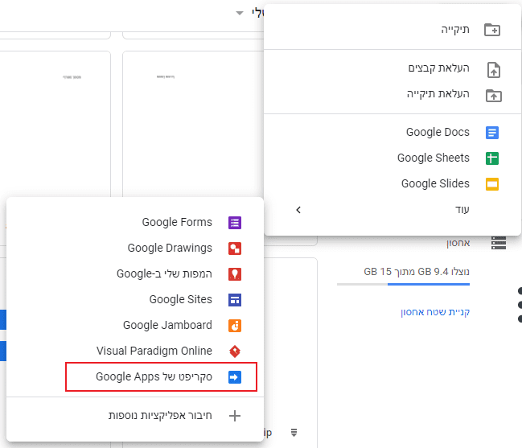Open the left document thumbnail card
522x448 pixels.
[55, 124]
